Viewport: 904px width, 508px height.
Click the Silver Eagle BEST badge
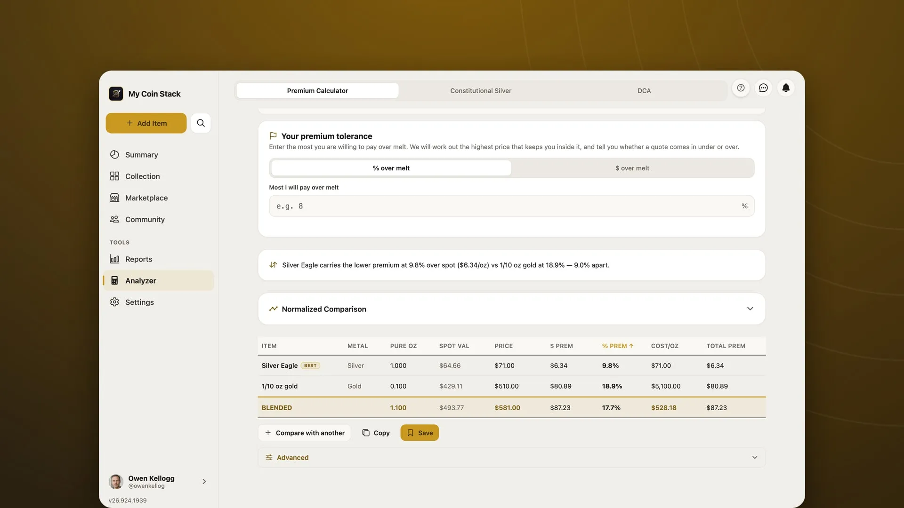(310, 366)
